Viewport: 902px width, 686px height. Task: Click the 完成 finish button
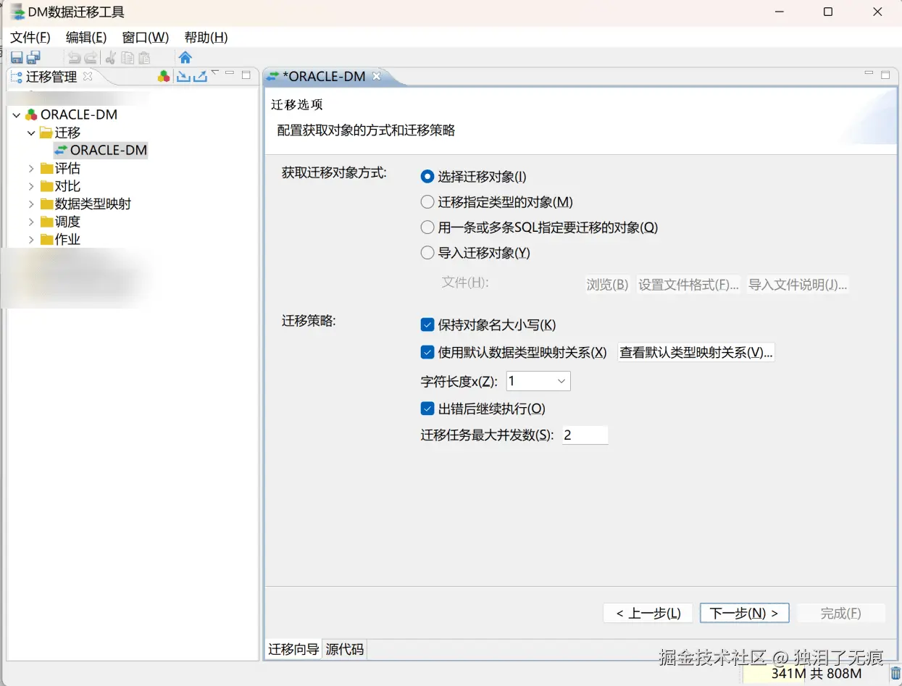pos(840,614)
